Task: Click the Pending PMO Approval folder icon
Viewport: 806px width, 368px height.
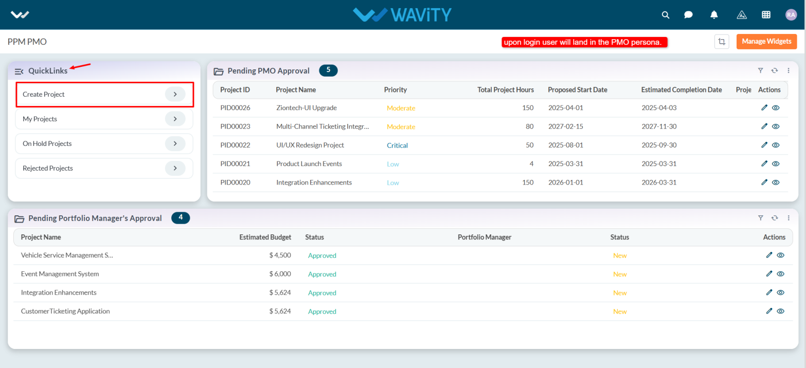Action: 219,71
